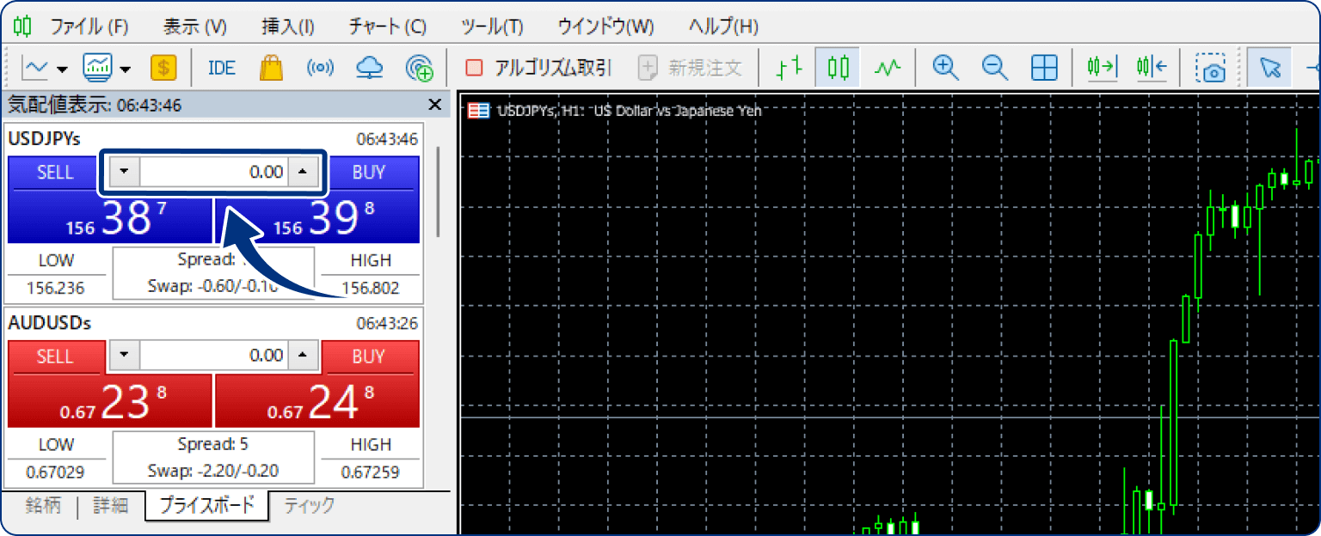This screenshot has height=536, width=1321.
Task: Click the AUDUSDs SELL button
Action: click(56, 356)
